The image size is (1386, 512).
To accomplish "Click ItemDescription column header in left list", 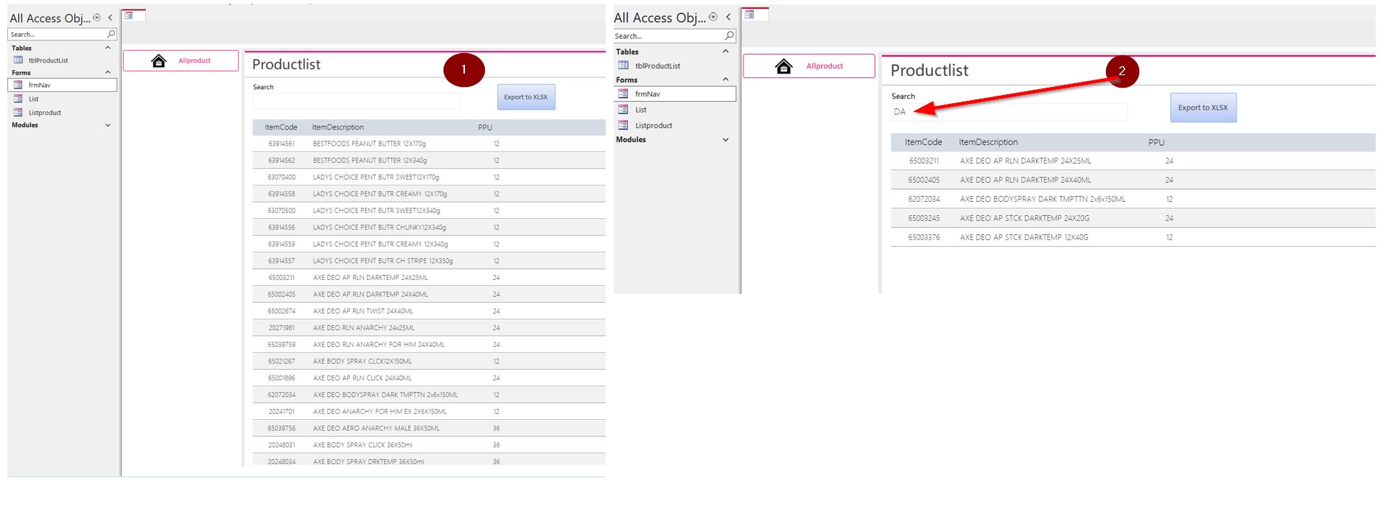I will pos(337,127).
